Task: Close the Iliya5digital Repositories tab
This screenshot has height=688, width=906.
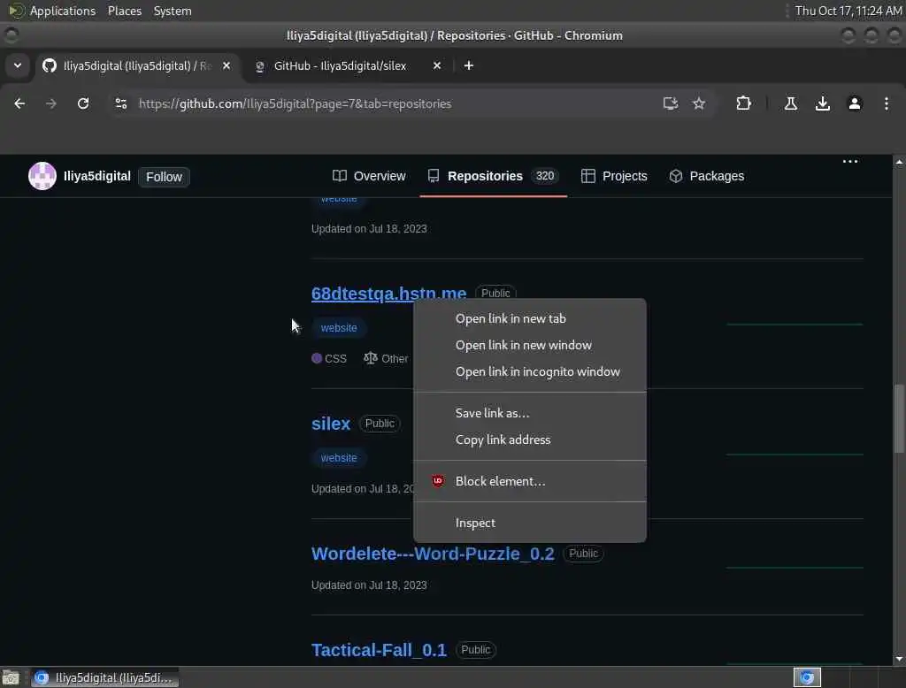Action: (226, 65)
